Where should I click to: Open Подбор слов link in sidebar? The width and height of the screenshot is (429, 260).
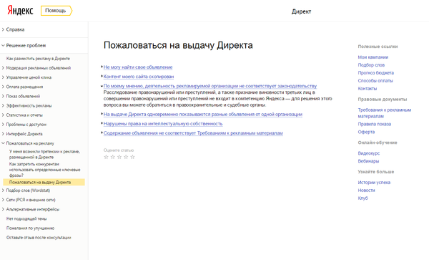[371, 65]
